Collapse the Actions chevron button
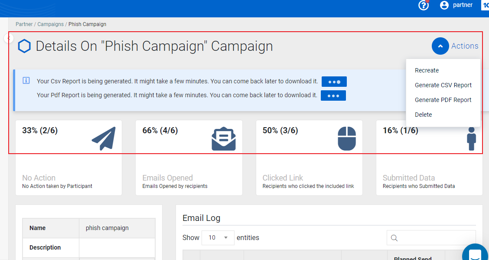This screenshot has width=489, height=260. [x=440, y=46]
